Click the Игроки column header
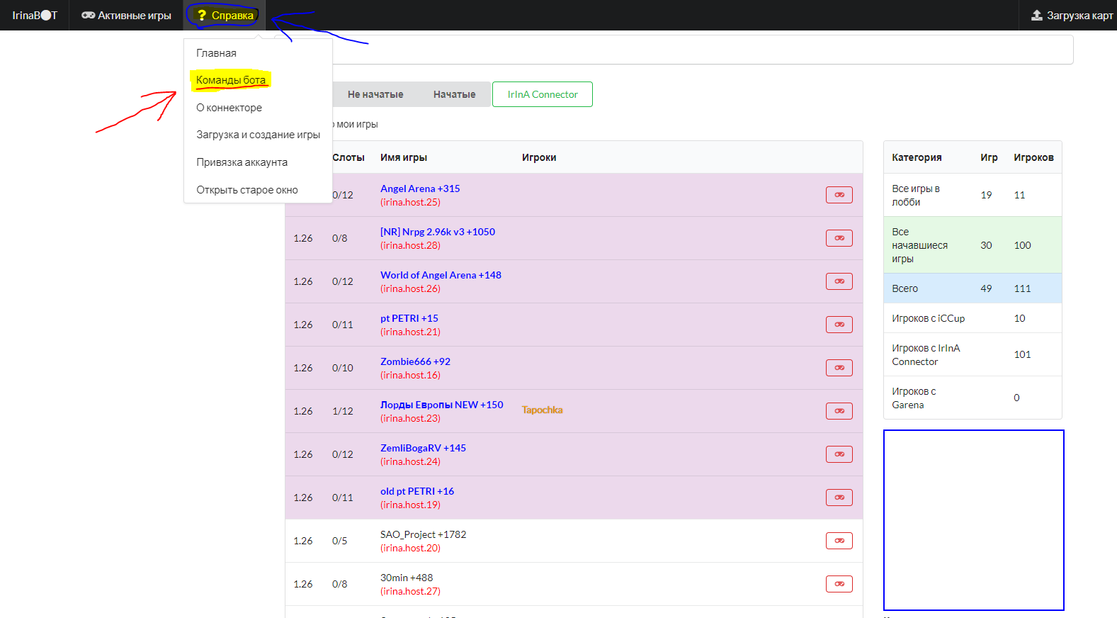This screenshot has width=1117, height=618. [539, 157]
